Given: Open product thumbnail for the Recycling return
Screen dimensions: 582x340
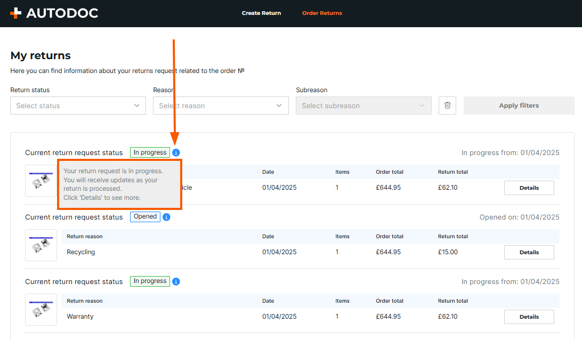Looking at the screenshot, I should point(41,245).
